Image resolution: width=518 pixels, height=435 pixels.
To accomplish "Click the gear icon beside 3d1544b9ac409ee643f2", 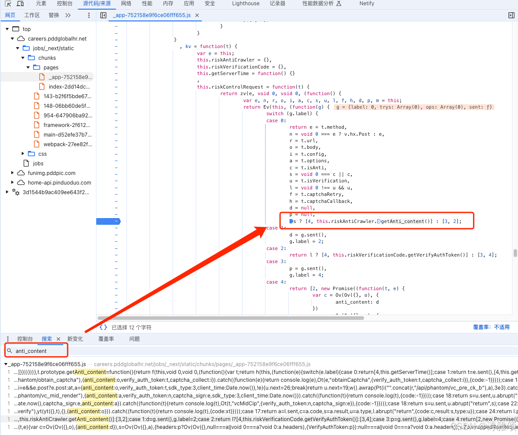I will click(x=16, y=192).
